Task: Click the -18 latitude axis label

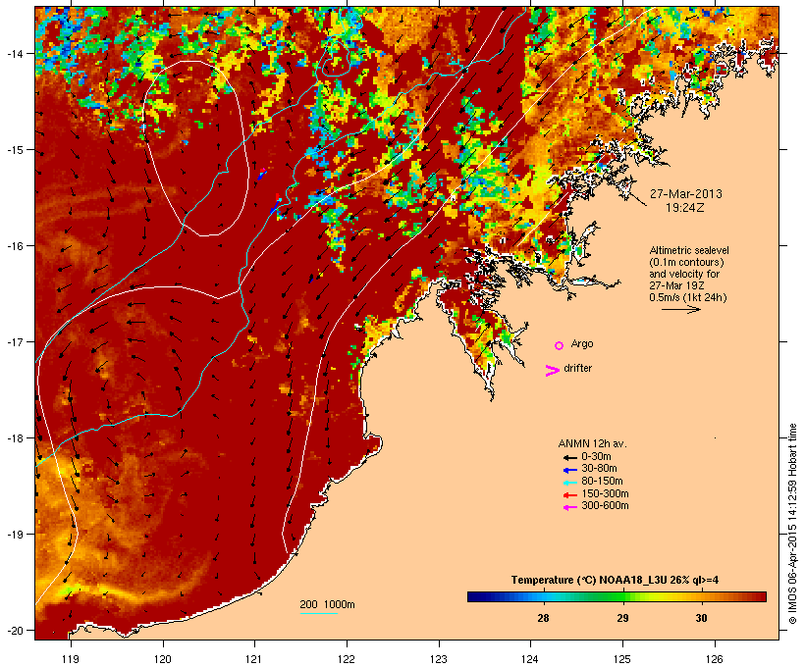Action: pos(14,438)
